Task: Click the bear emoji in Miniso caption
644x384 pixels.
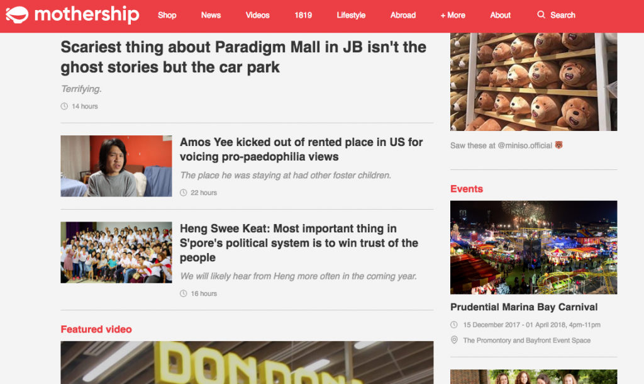Action: pos(558,145)
